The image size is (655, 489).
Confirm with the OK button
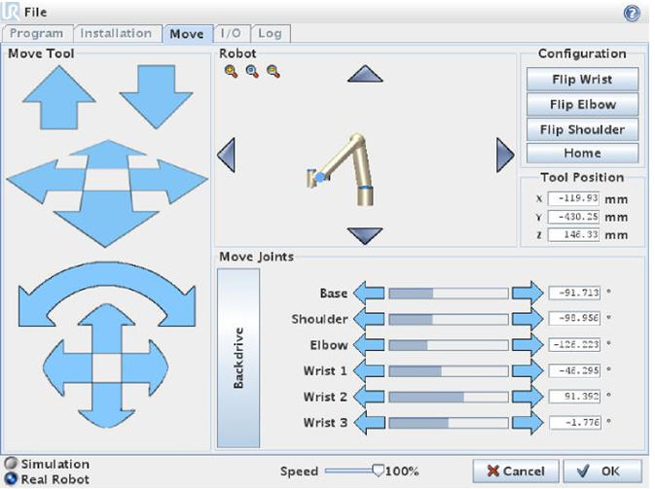point(602,472)
